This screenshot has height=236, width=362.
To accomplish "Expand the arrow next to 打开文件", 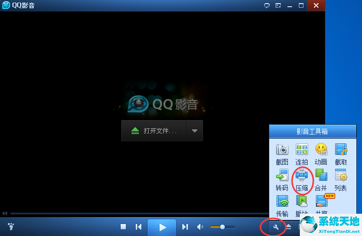I will (195, 131).
